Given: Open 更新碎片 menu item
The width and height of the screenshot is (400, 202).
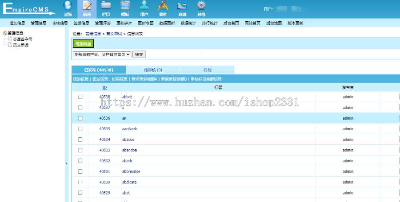Looking at the screenshot, I should (124, 23).
